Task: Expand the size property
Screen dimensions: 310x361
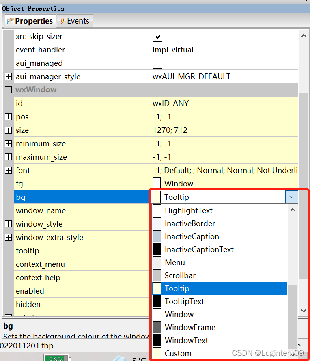Action: [8, 130]
